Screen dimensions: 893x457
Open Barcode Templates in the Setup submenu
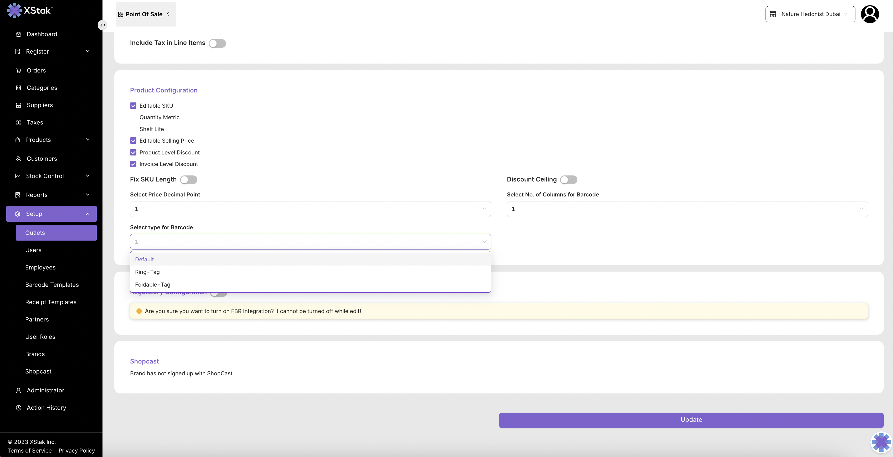[x=52, y=285]
